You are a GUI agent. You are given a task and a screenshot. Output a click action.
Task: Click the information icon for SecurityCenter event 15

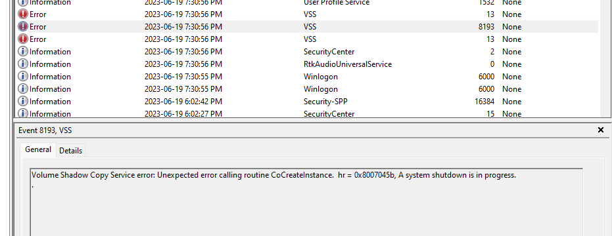23,113
